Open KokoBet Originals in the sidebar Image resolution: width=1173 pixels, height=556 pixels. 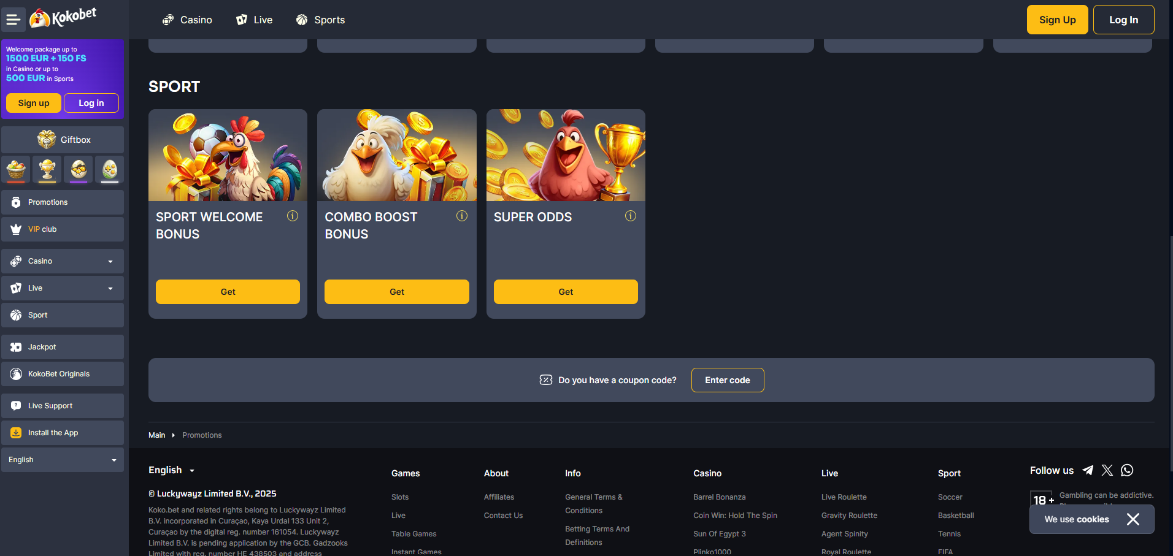(63, 374)
